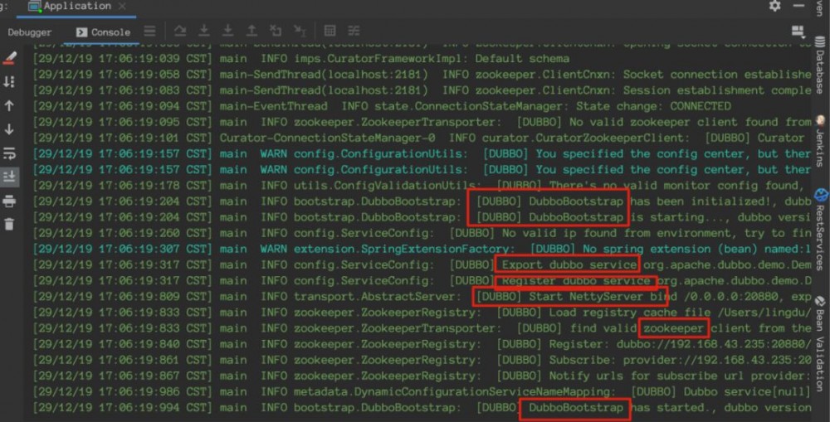
Task: Click the 'DubboBootstrap has been initialized' line
Action: pyautogui.click(x=422, y=201)
